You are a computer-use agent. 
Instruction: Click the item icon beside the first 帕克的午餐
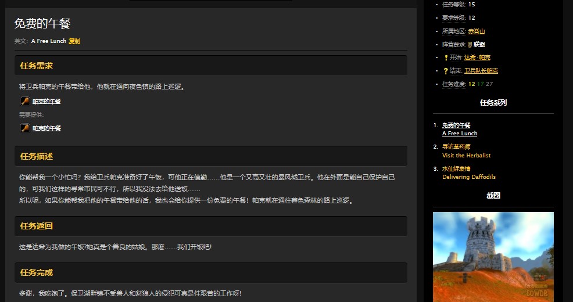pyautogui.click(x=25, y=101)
